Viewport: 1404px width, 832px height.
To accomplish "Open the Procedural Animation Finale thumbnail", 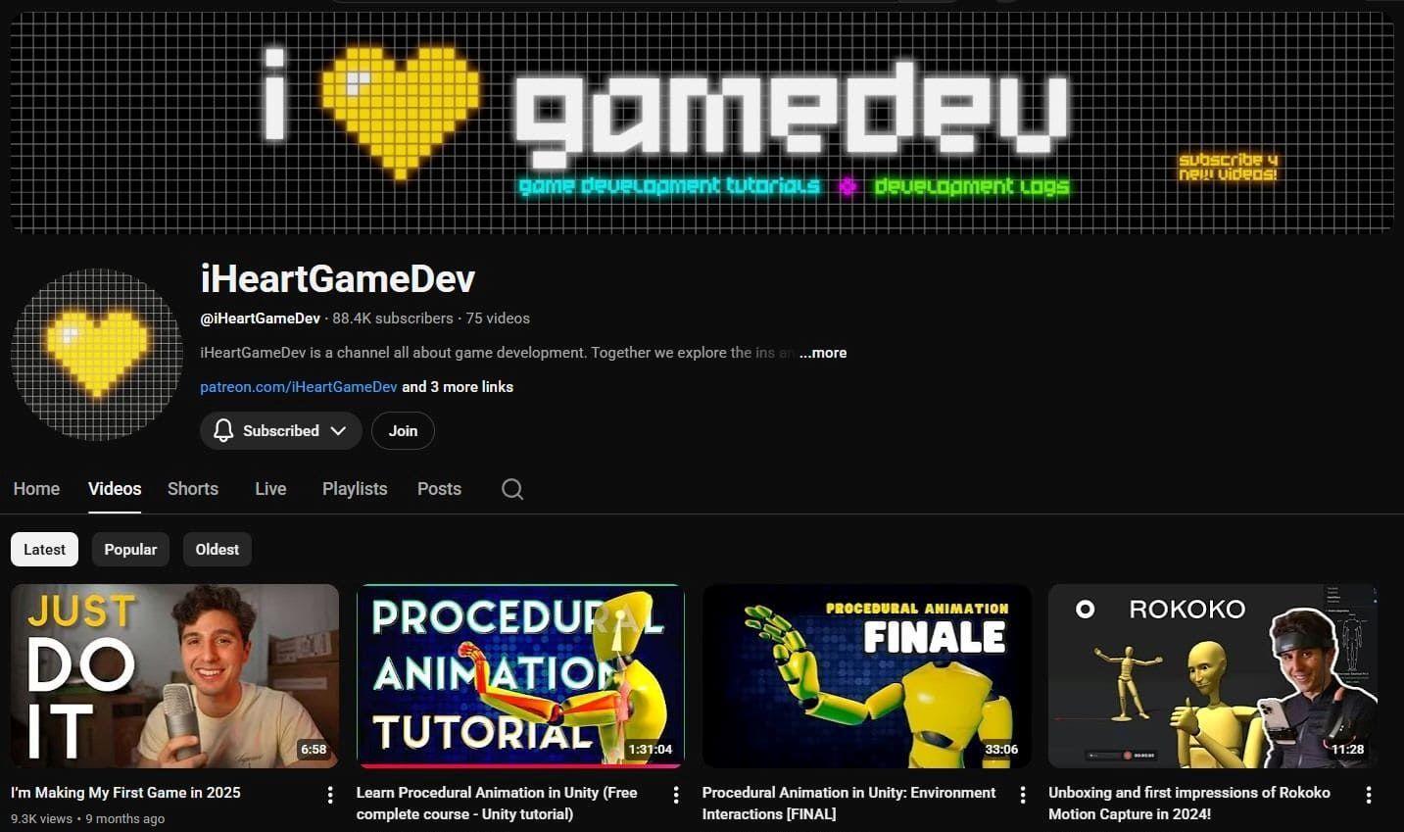I will (866, 676).
